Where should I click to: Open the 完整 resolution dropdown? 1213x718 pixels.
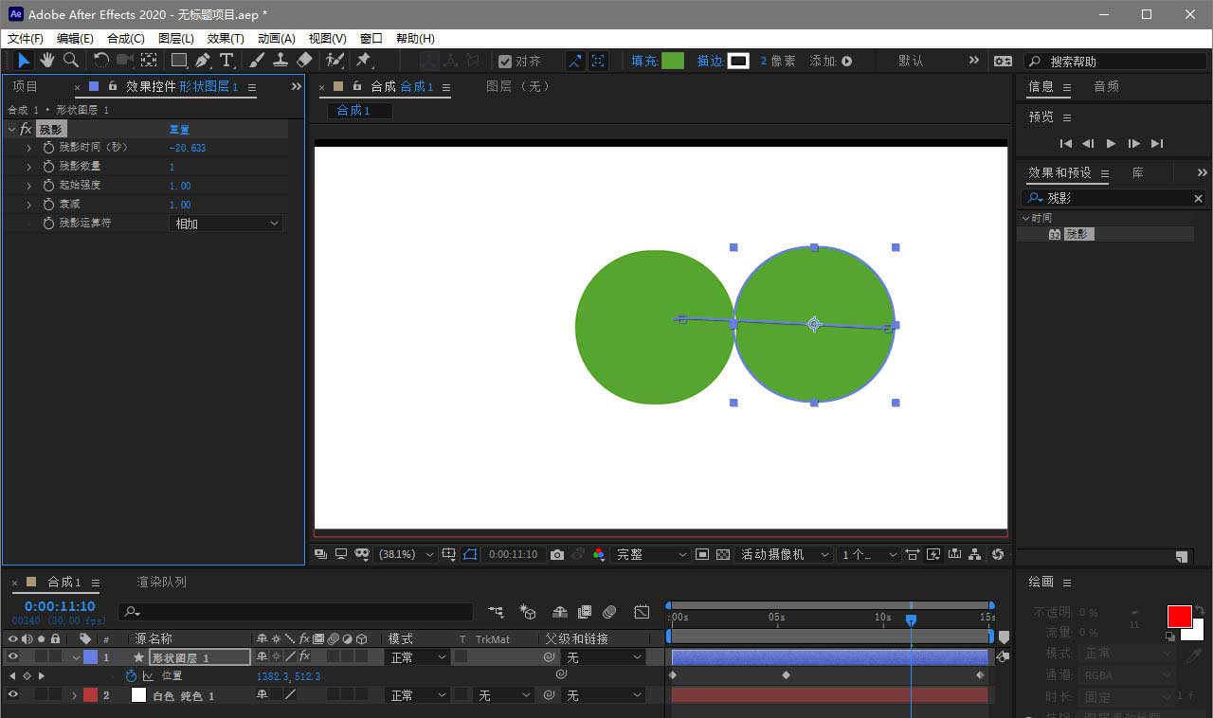click(x=651, y=554)
